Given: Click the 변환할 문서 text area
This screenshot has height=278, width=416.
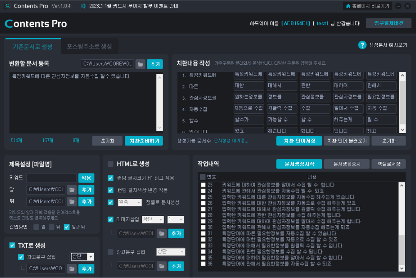Looking at the screenshot, I should [83, 102].
